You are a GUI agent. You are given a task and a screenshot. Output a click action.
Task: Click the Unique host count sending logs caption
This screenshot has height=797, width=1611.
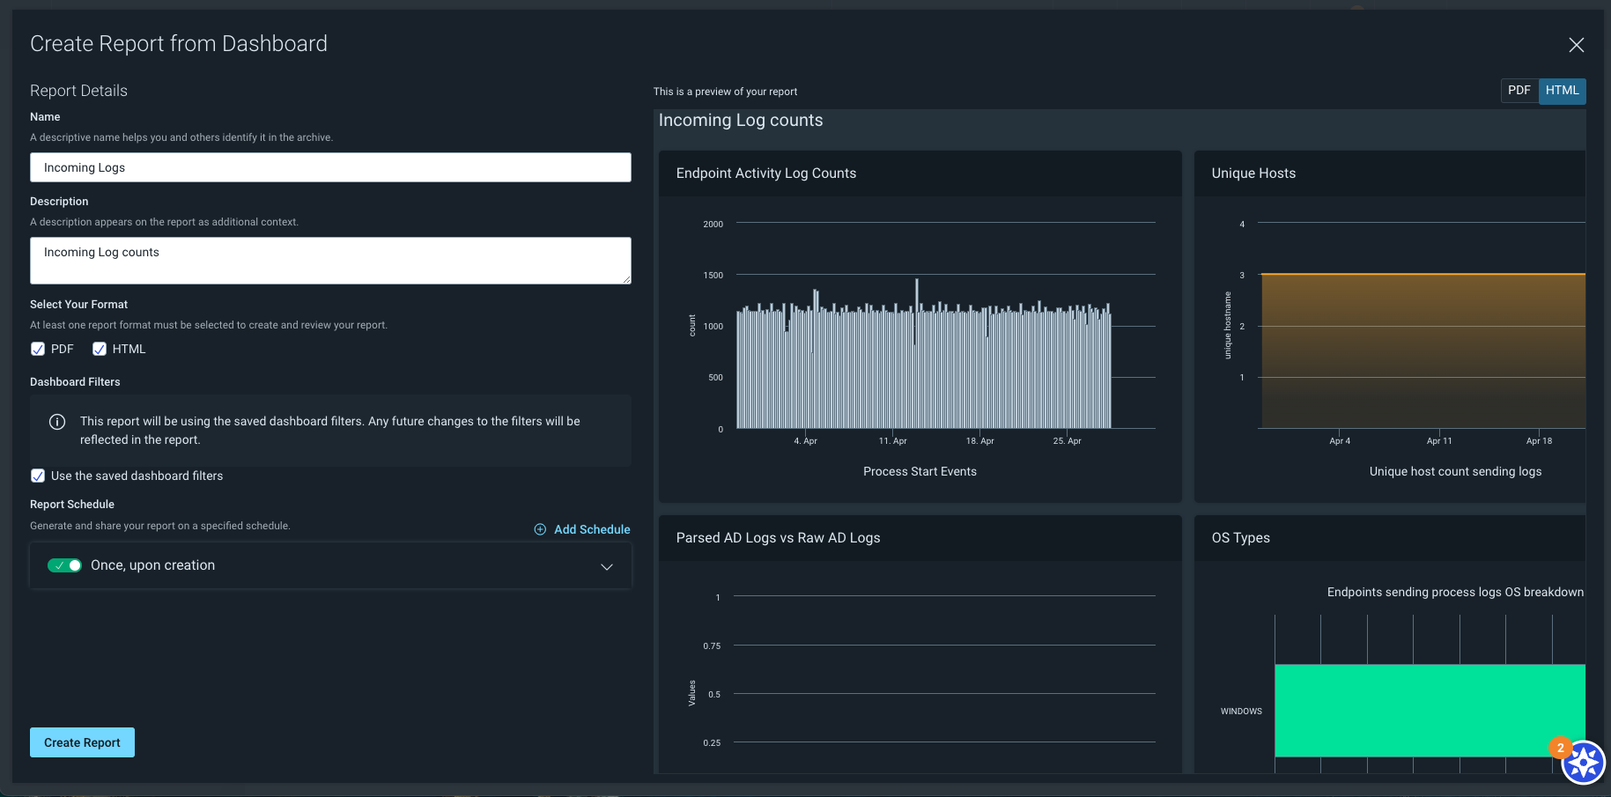[1455, 472]
